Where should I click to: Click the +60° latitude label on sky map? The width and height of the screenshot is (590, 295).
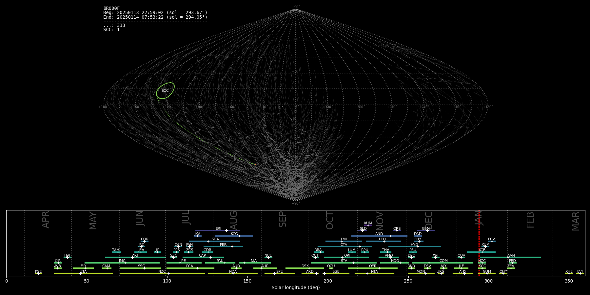click(296, 39)
